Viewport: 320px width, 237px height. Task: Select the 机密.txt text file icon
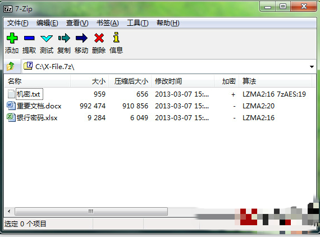pos(11,94)
